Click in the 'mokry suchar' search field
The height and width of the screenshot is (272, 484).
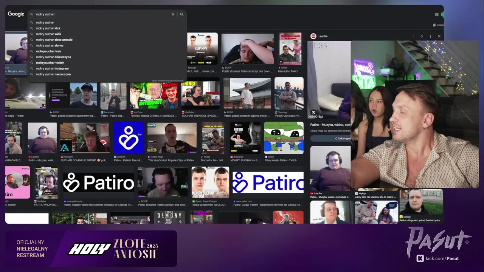[x=102, y=14]
